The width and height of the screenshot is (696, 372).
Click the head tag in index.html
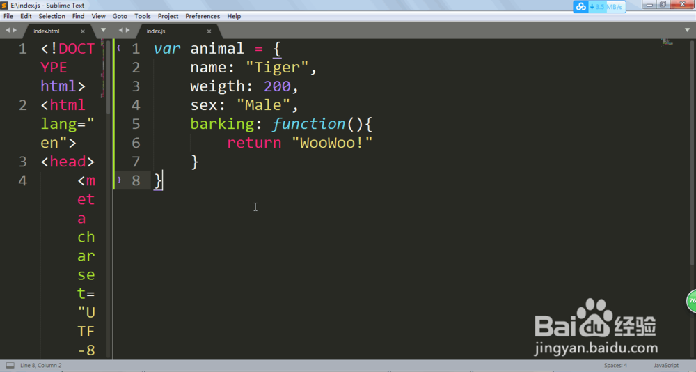(x=68, y=162)
